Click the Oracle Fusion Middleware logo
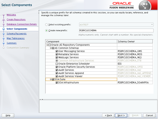 tap(122, 5)
